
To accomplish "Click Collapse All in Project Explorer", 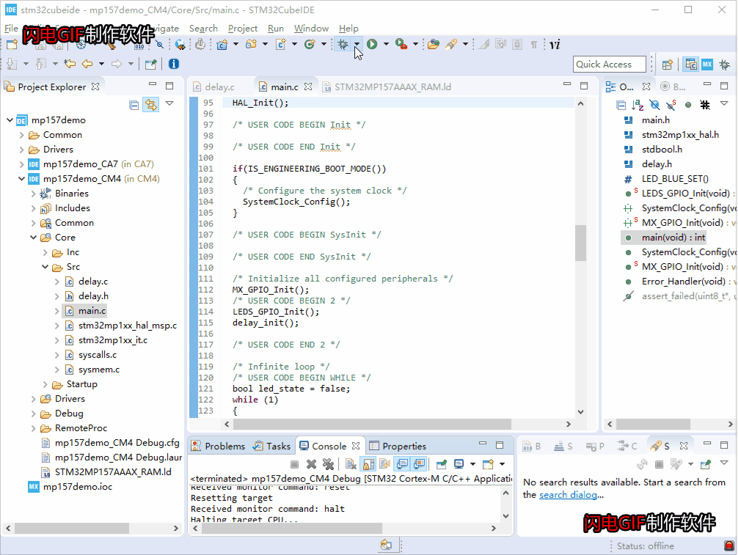I will 134,104.
